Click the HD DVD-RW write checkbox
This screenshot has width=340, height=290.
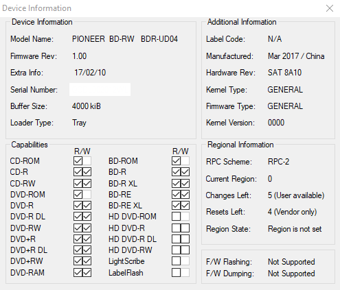click(185, 250)
